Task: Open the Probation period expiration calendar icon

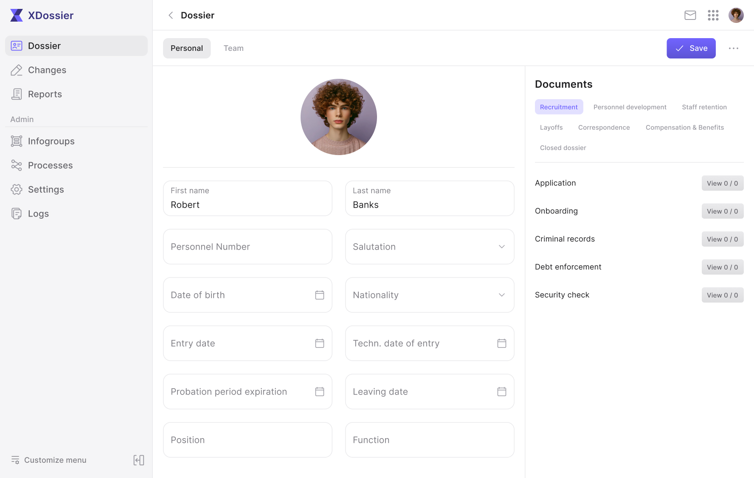Action: click(x=320, y=392)
